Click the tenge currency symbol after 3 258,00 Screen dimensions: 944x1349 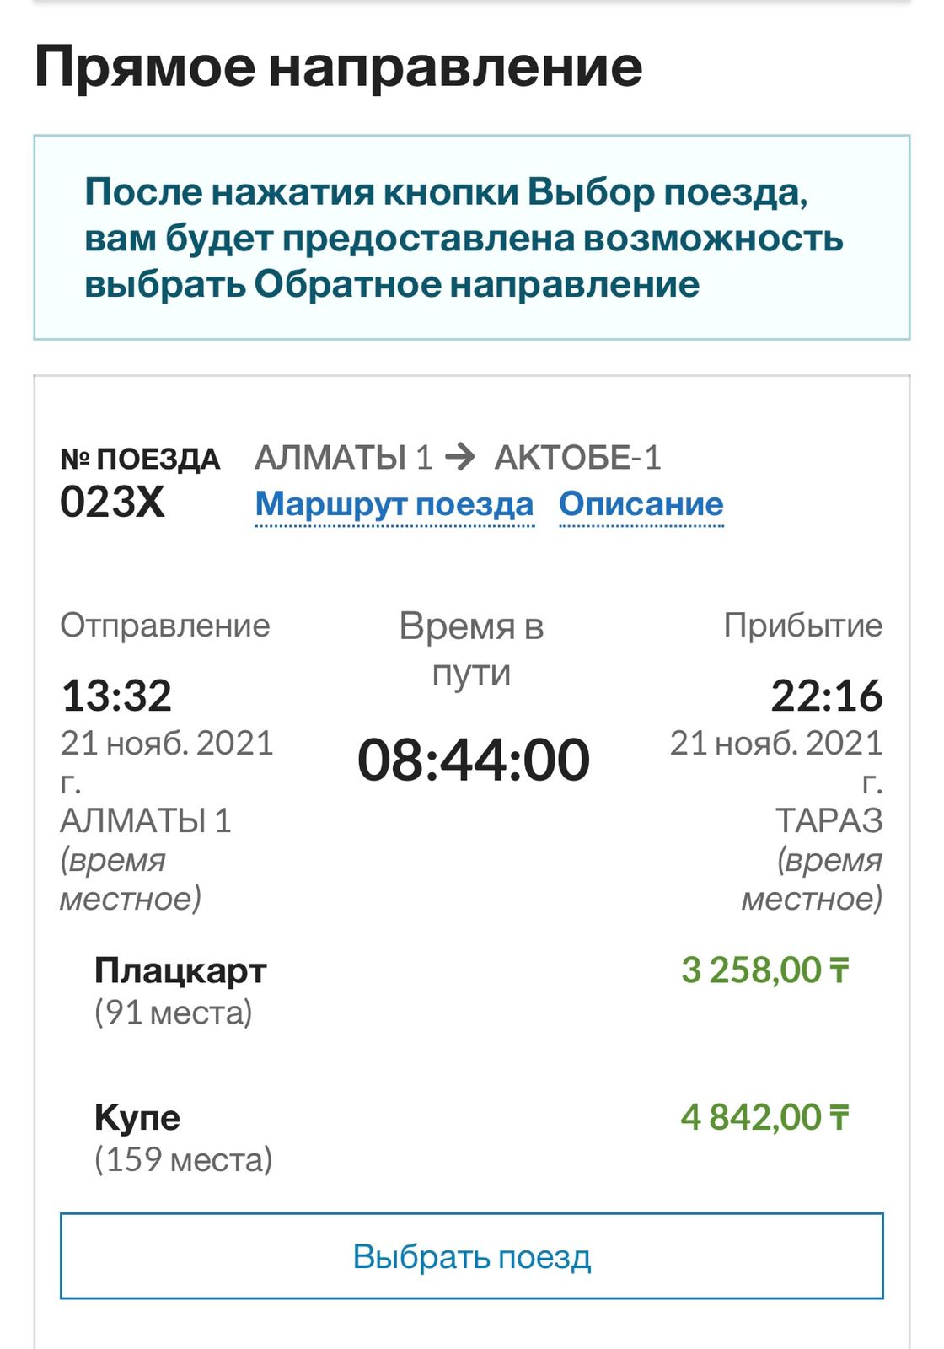[x=839, y=970]
